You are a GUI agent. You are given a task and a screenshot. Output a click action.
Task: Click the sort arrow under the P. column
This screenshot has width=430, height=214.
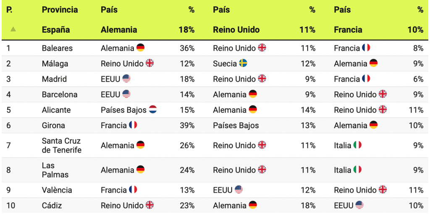pyautogui.click(x=13, y=29)
